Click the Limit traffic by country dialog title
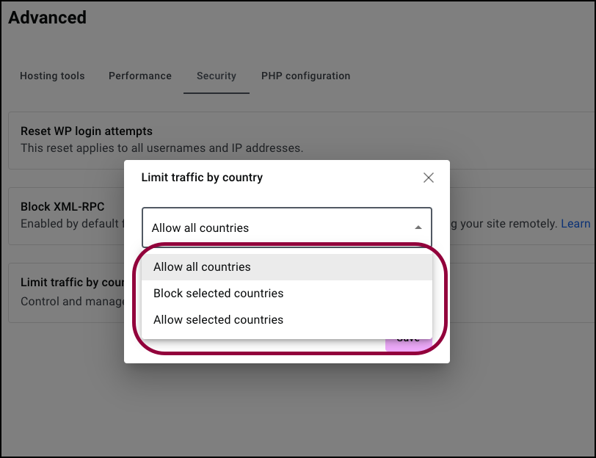596x458 pixels. 202,178
